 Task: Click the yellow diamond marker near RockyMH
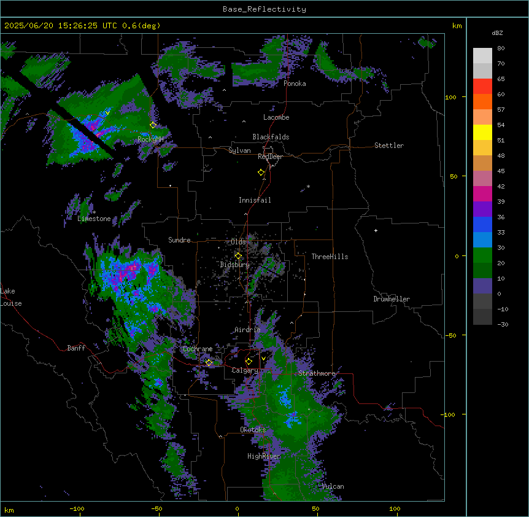[x=153, y=125]
